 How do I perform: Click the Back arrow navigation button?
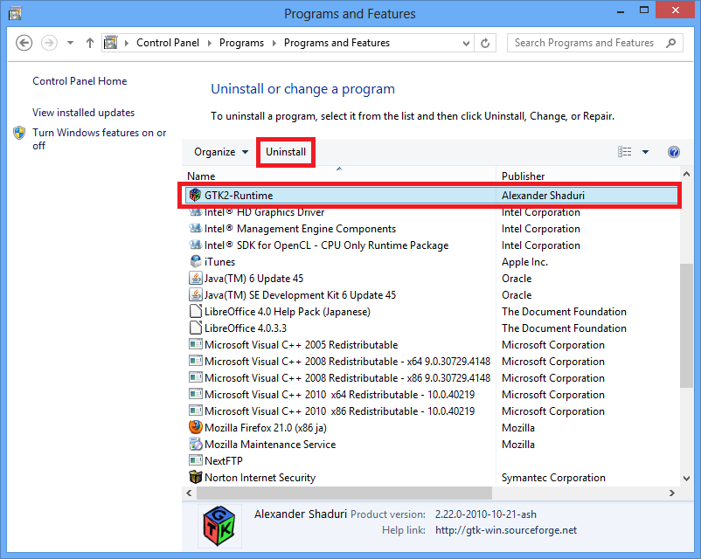click(x=24, y=43)
